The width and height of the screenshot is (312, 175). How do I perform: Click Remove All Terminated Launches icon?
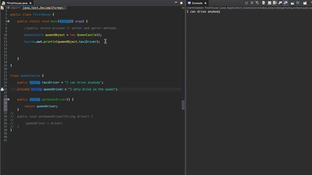tap(257, 3)
